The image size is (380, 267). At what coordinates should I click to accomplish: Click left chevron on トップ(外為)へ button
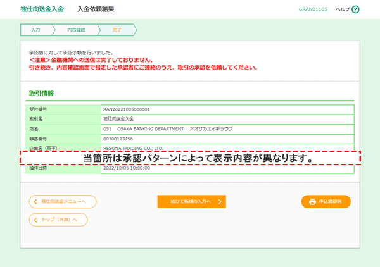pyautogui.click(x=35, y=220)
